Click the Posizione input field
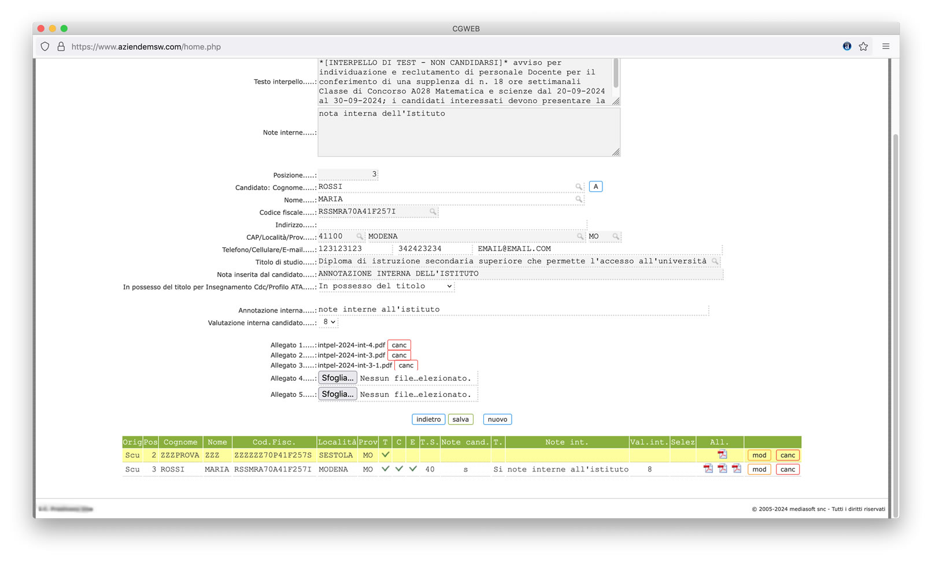This screenshot has height=561, width=932. click(x=347, y=174)
